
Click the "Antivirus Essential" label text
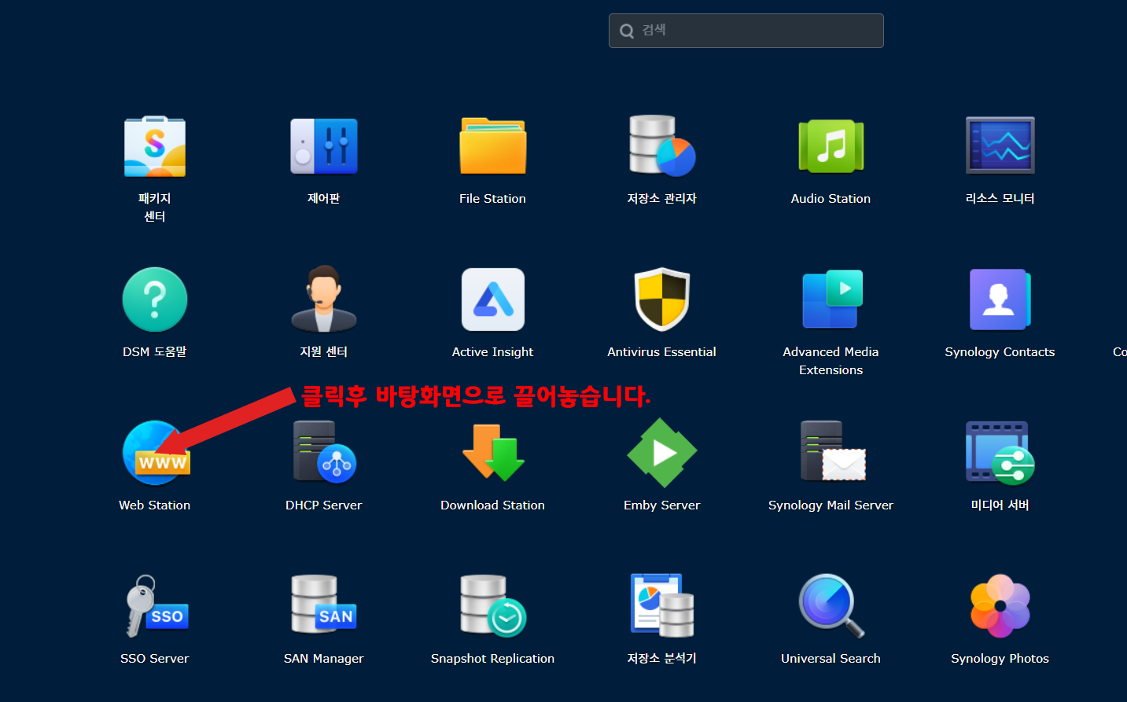[x=662, y=352]
